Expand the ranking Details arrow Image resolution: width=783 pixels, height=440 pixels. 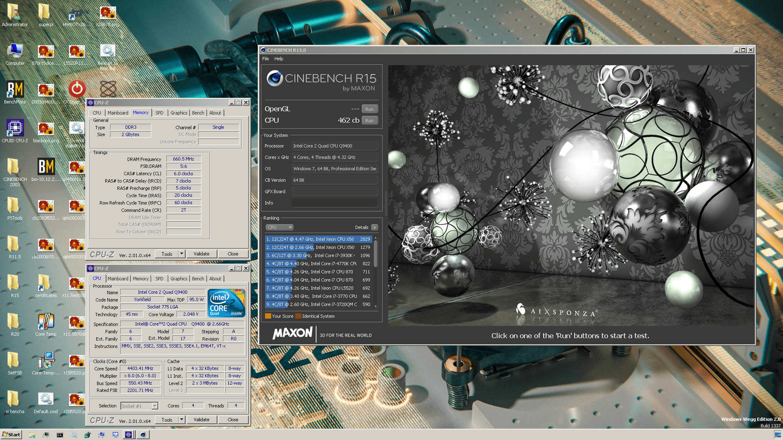pyautogui.click(x=375, y=227)
